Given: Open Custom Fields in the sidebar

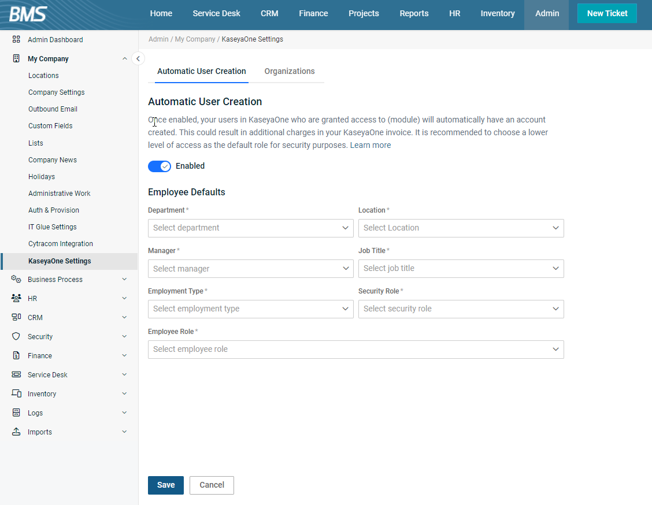Looking at the screenshot, I should pyautogui.click(x=50, y=126).
